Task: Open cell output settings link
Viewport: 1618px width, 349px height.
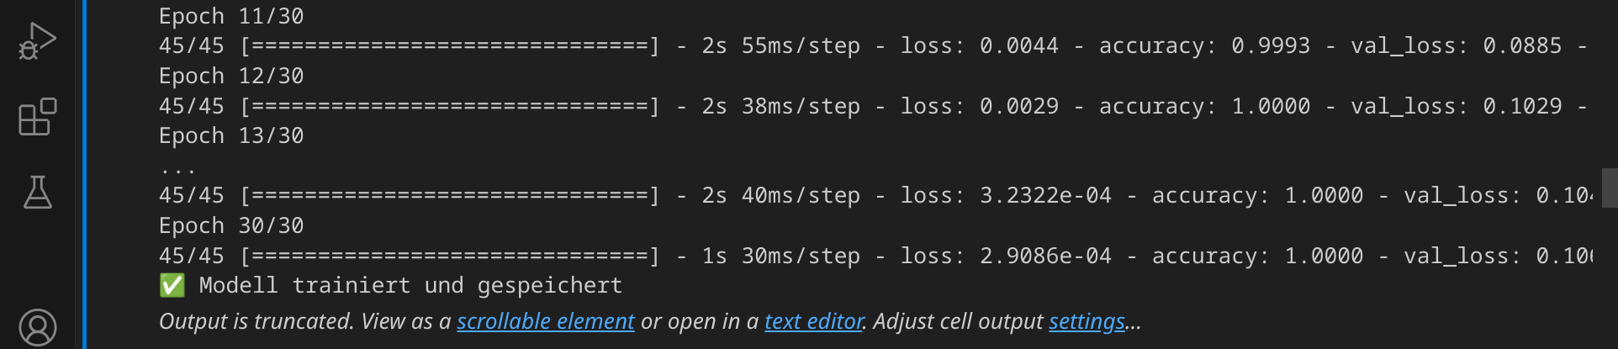Action: click(1087, 321)
